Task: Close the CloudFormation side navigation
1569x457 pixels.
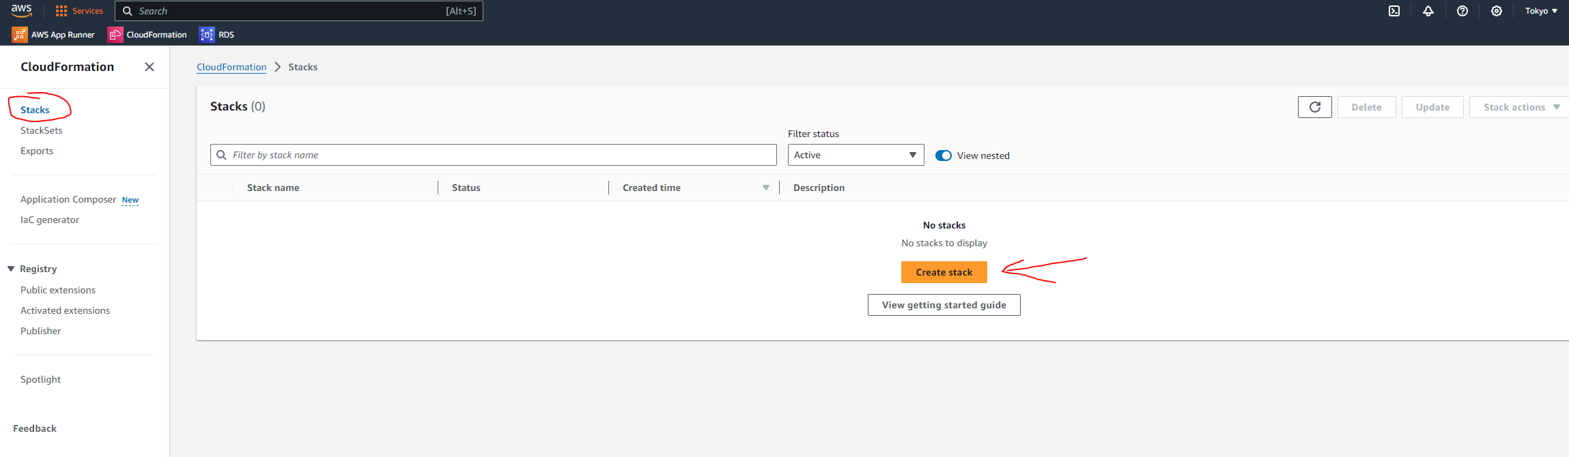Action: [x=150, y=67]
